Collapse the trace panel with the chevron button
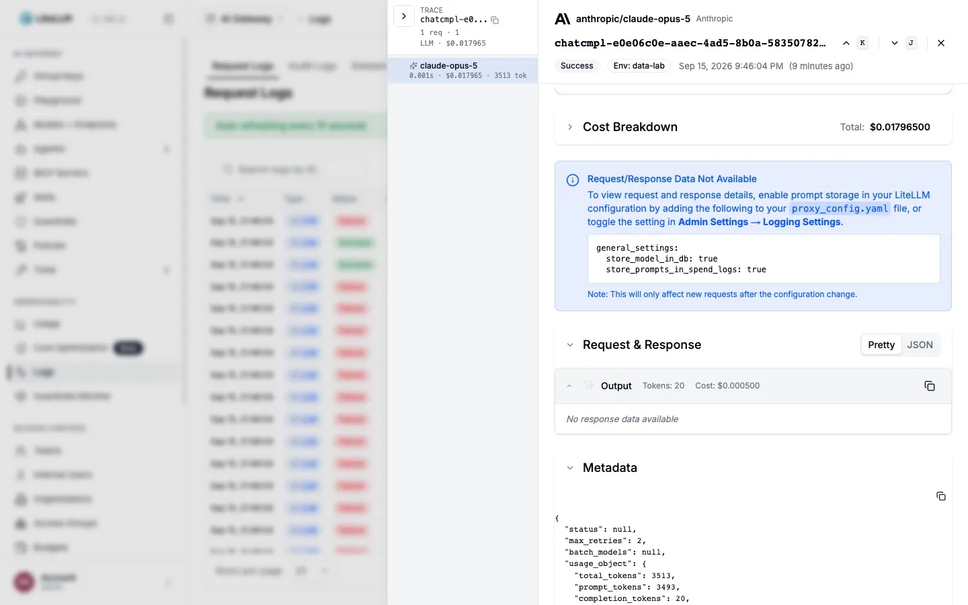Viewport: 968px width, 605px height. [403, 16]
